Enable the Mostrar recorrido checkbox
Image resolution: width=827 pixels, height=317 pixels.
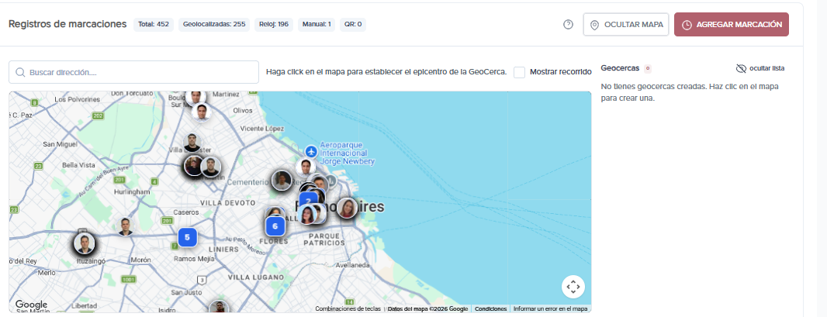point(520,72)
